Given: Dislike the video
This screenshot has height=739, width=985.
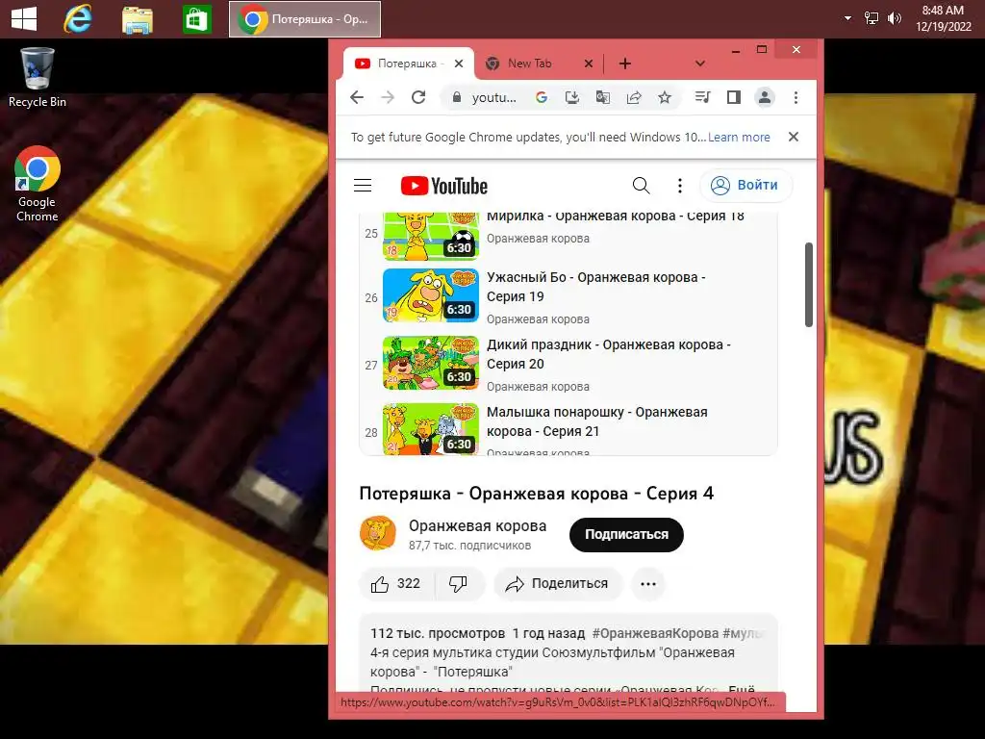Looking at the screenshot, I should (x=459, y=584).
